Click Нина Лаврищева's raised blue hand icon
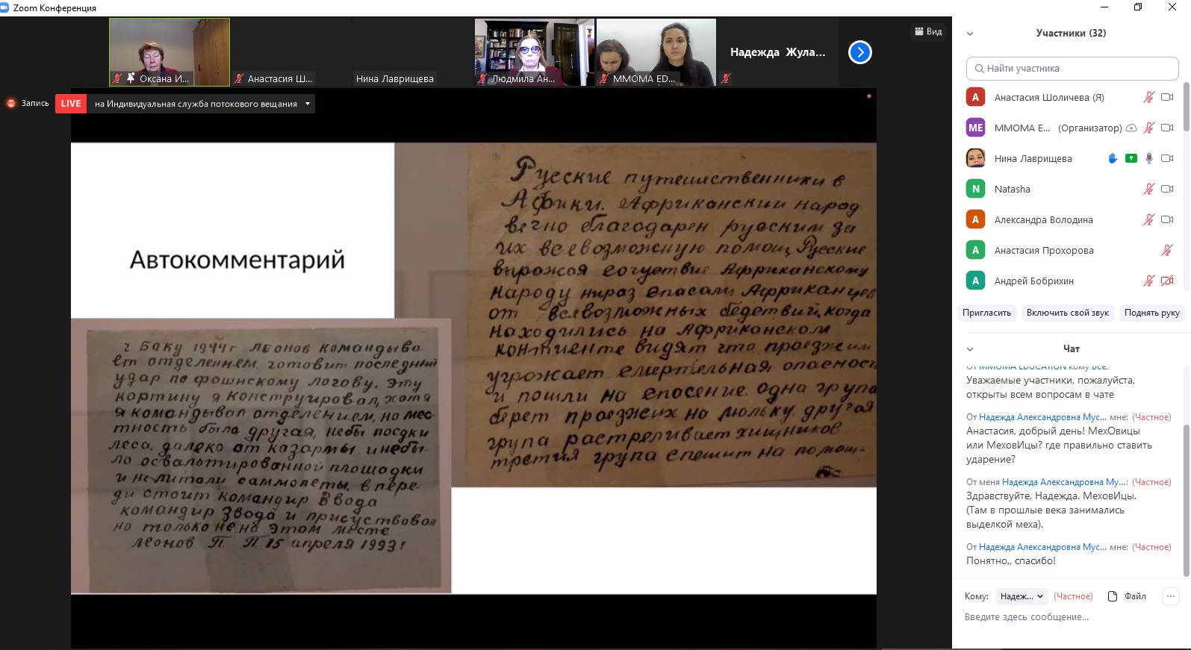Screen dimensions: 1191x650 coord(1113,158)
